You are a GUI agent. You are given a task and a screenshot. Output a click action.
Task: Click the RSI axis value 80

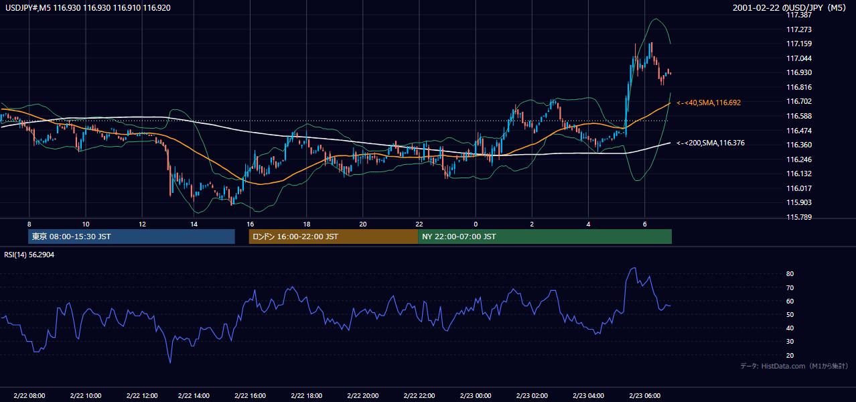coord(790,274)
